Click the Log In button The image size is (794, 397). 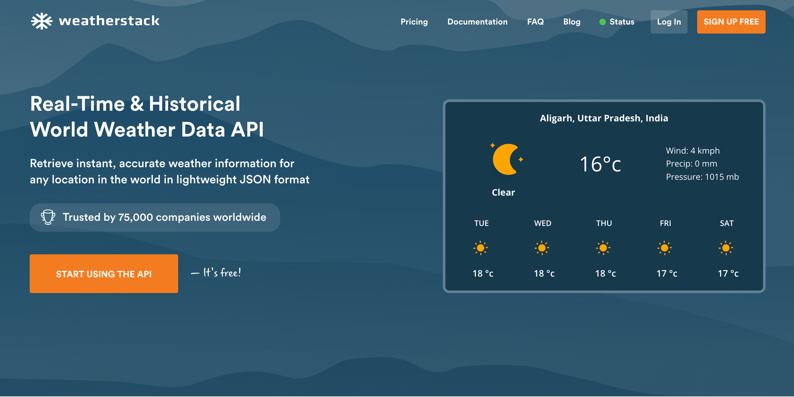[x=669, y=22]
